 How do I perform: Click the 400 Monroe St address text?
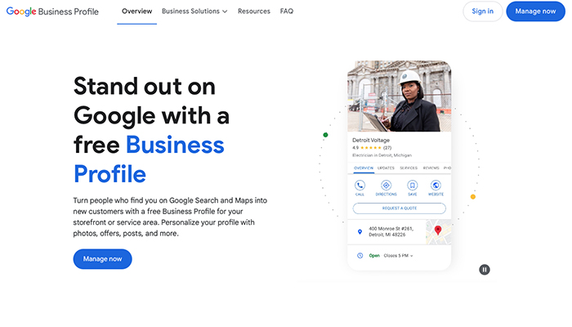pyautogui.click(x=391, y=231)
